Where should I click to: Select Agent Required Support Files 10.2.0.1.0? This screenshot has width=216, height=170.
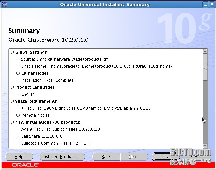(x=61, y=129)
